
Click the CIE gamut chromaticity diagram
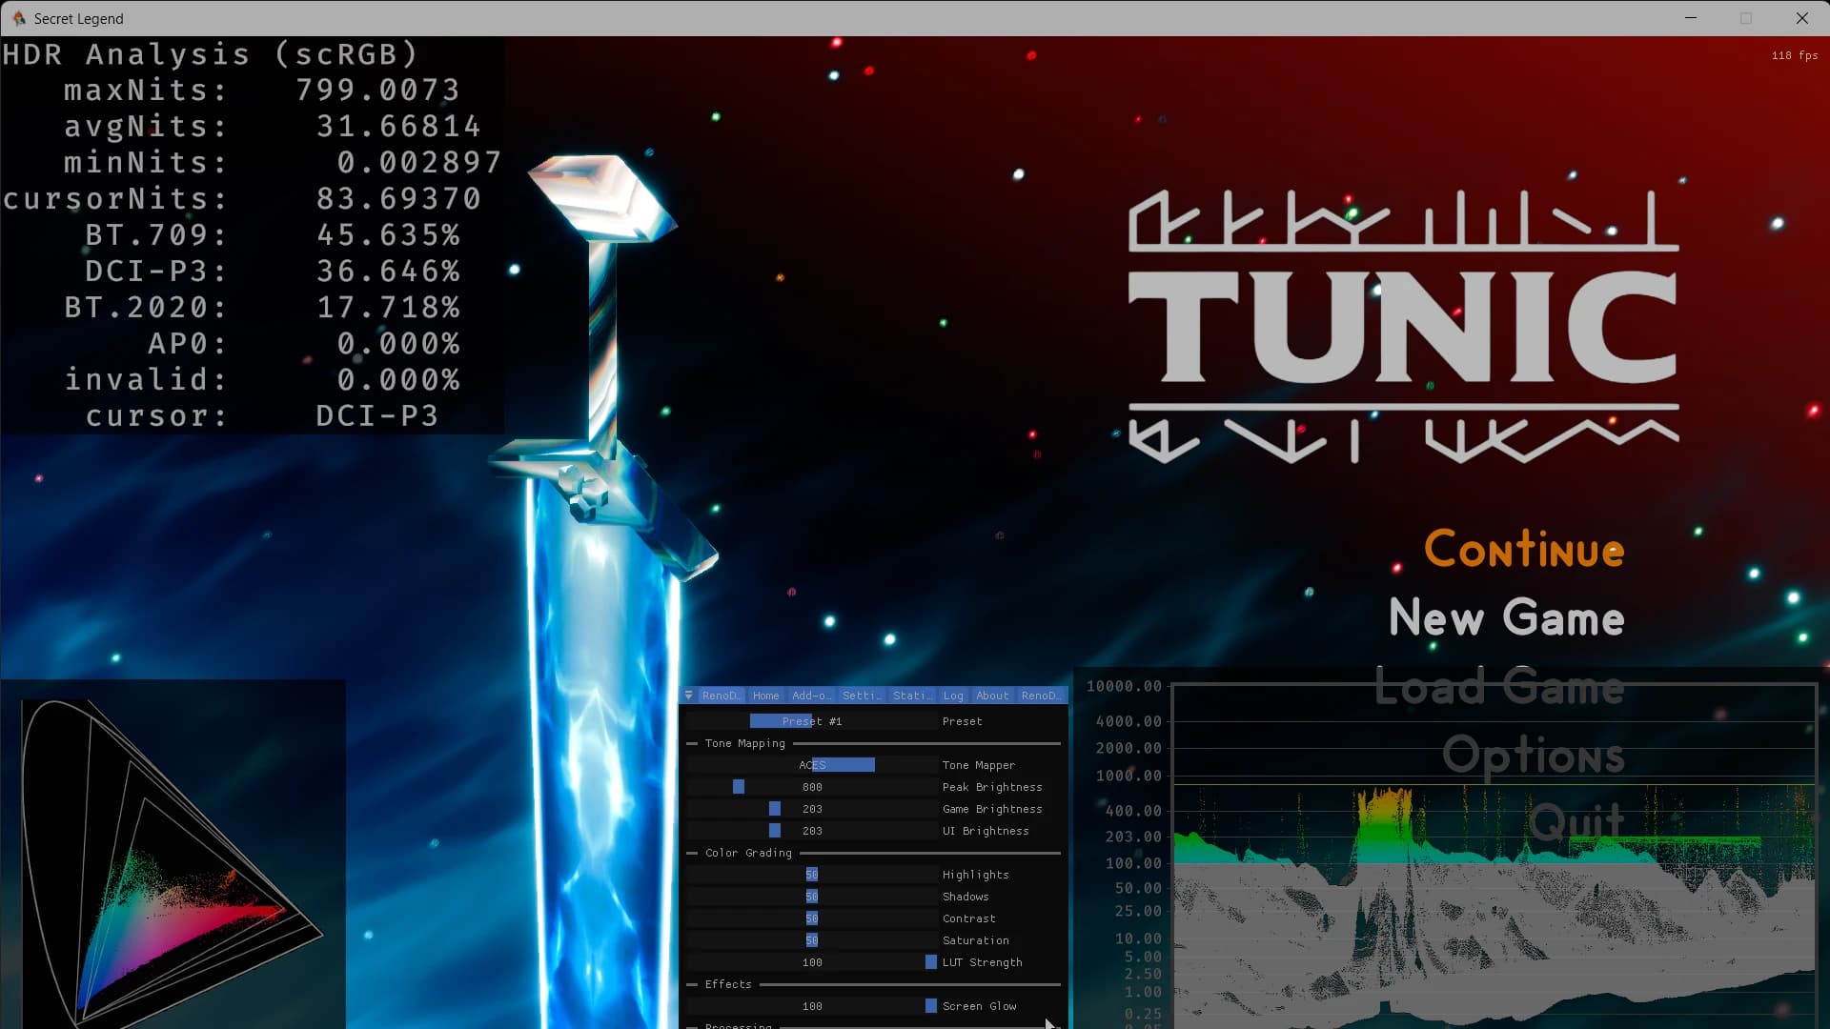pyautogui.click(x=173, y=855)
